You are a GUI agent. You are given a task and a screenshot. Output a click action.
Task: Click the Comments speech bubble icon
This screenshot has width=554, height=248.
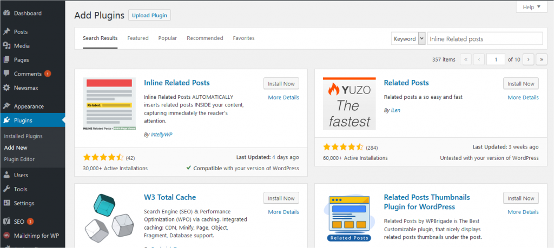6,73
